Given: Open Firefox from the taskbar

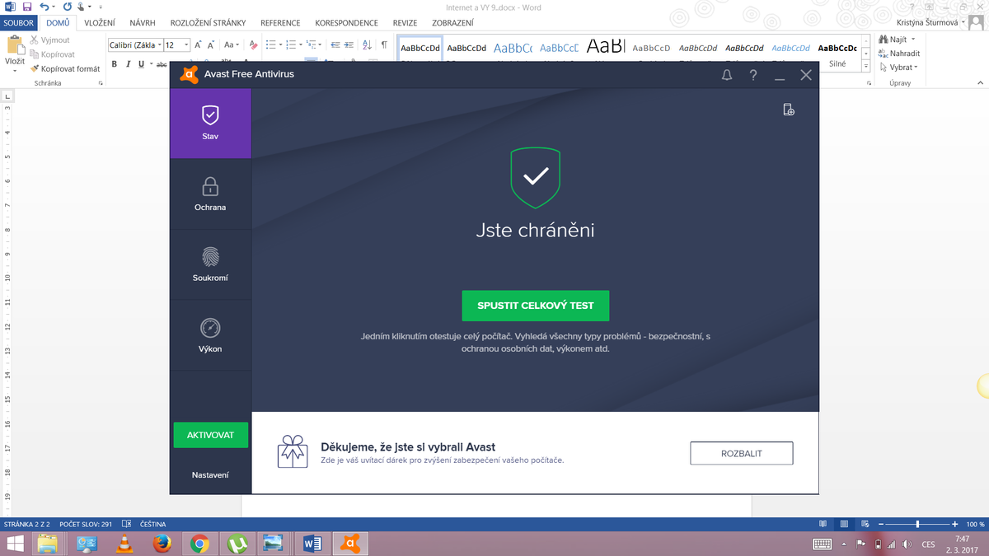Looking at the screenshot, I should tap(162, 544).
